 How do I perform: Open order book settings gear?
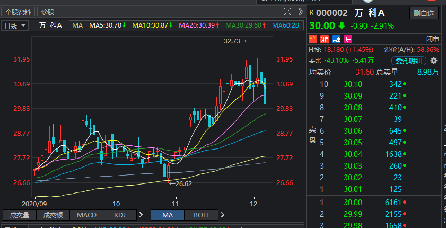pos(433,60)
